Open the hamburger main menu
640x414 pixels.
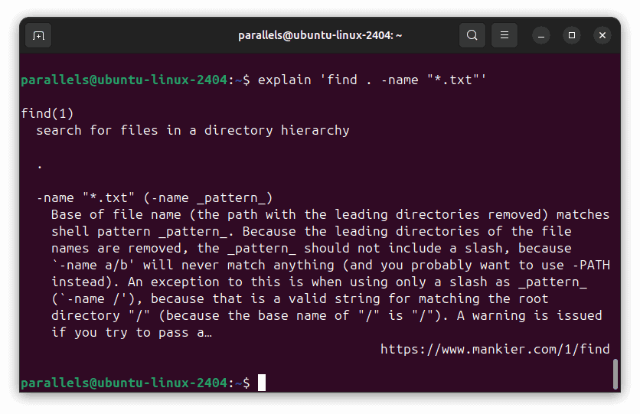point(504,35)
